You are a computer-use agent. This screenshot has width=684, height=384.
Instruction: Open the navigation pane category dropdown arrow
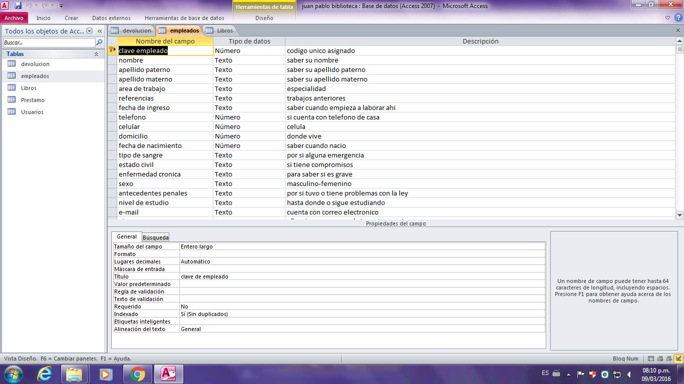point(89,31)
